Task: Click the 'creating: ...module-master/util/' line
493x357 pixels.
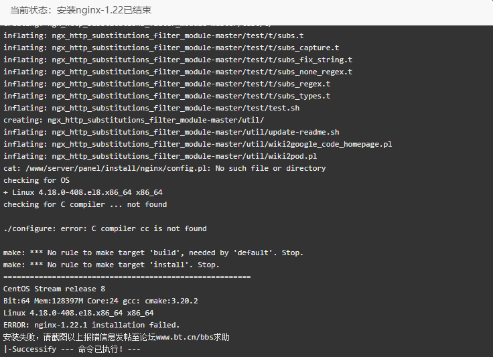Action: point(133,120)
